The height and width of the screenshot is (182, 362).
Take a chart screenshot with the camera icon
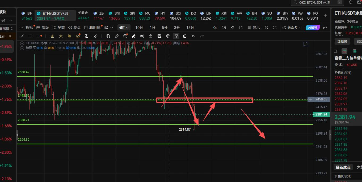click(x=224, y=28)
